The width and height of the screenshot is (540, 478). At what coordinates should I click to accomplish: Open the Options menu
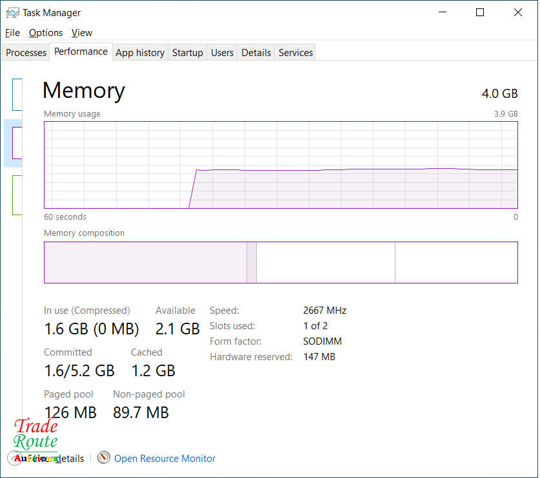[46, 33]
